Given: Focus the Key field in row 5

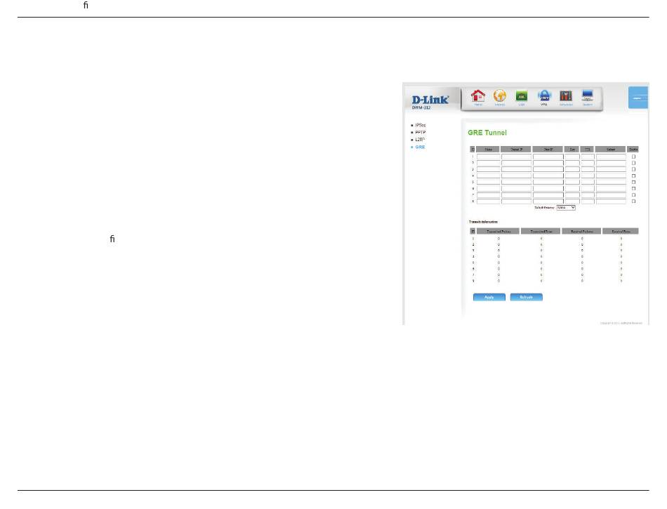Looking at the screenshot, I should click(572, 182).
